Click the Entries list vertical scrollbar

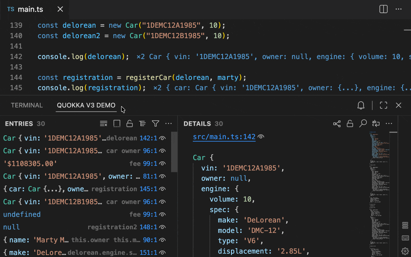click(174, 153)
